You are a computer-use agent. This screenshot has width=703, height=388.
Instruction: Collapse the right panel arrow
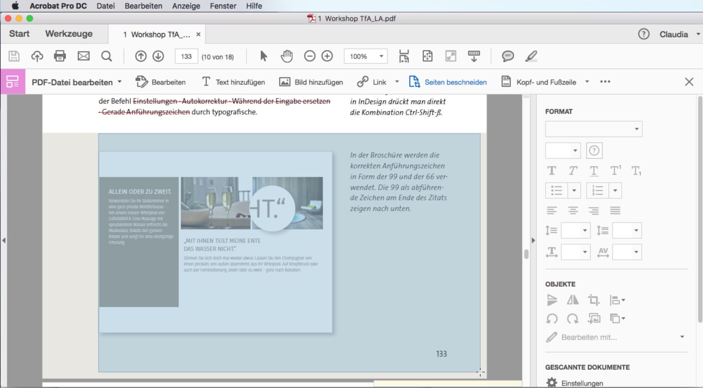(x=533, y=240)
